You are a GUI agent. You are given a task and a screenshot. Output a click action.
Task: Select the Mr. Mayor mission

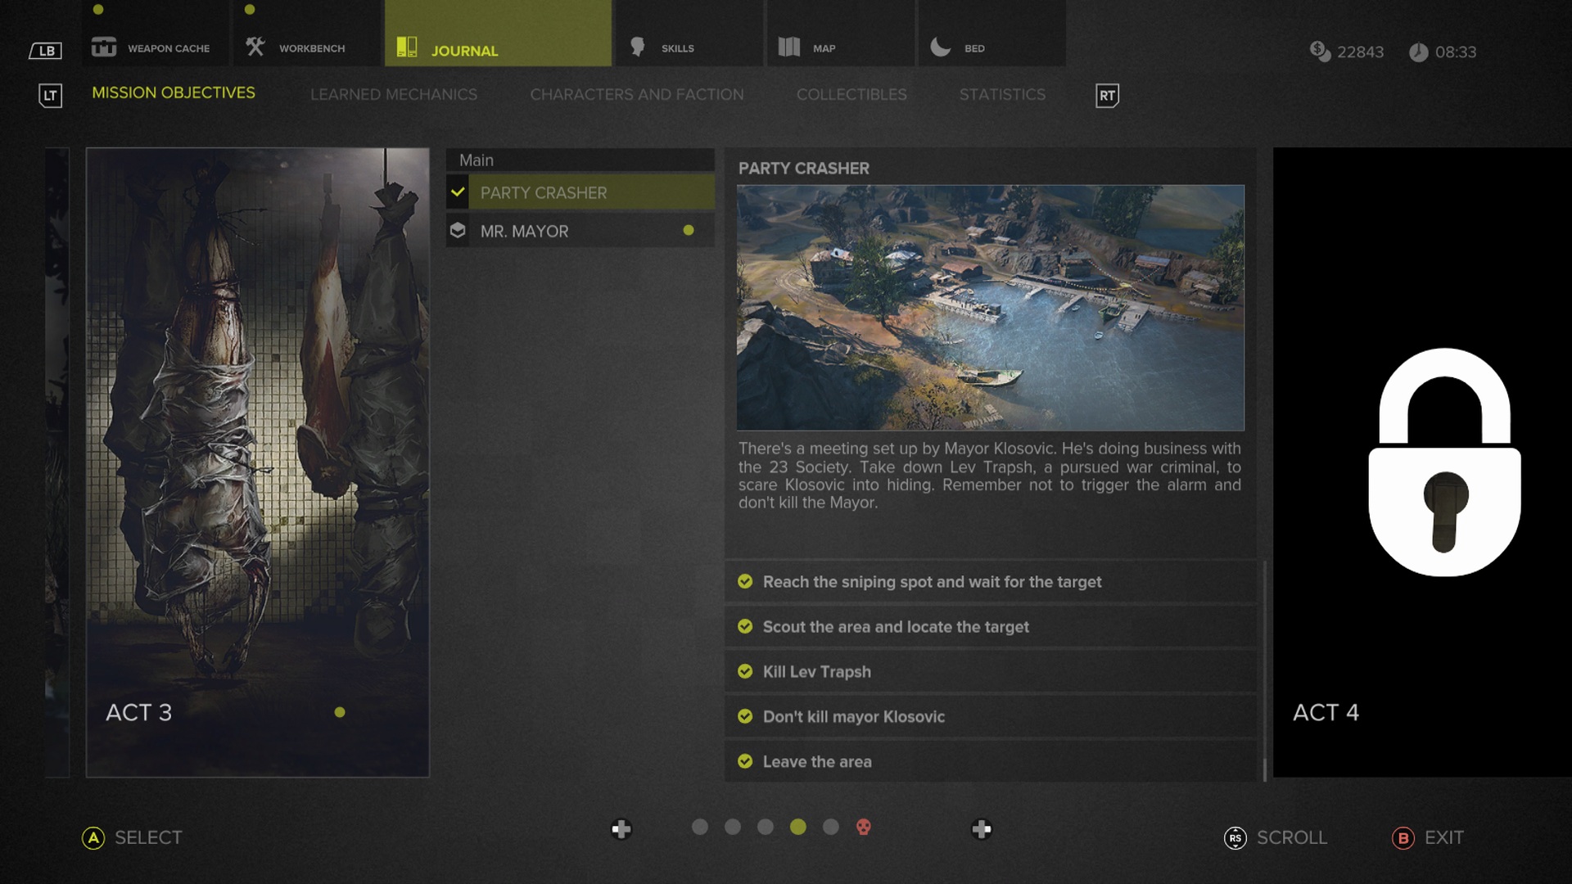coord(580,231)
